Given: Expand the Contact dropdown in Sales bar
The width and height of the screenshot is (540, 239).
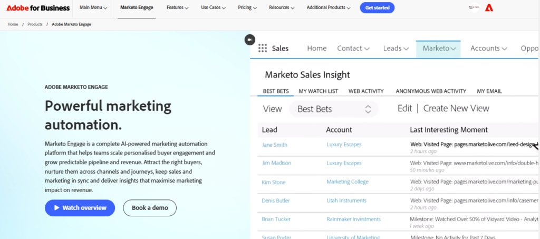Looking at the screenshot, I should [x=353, y=48].
